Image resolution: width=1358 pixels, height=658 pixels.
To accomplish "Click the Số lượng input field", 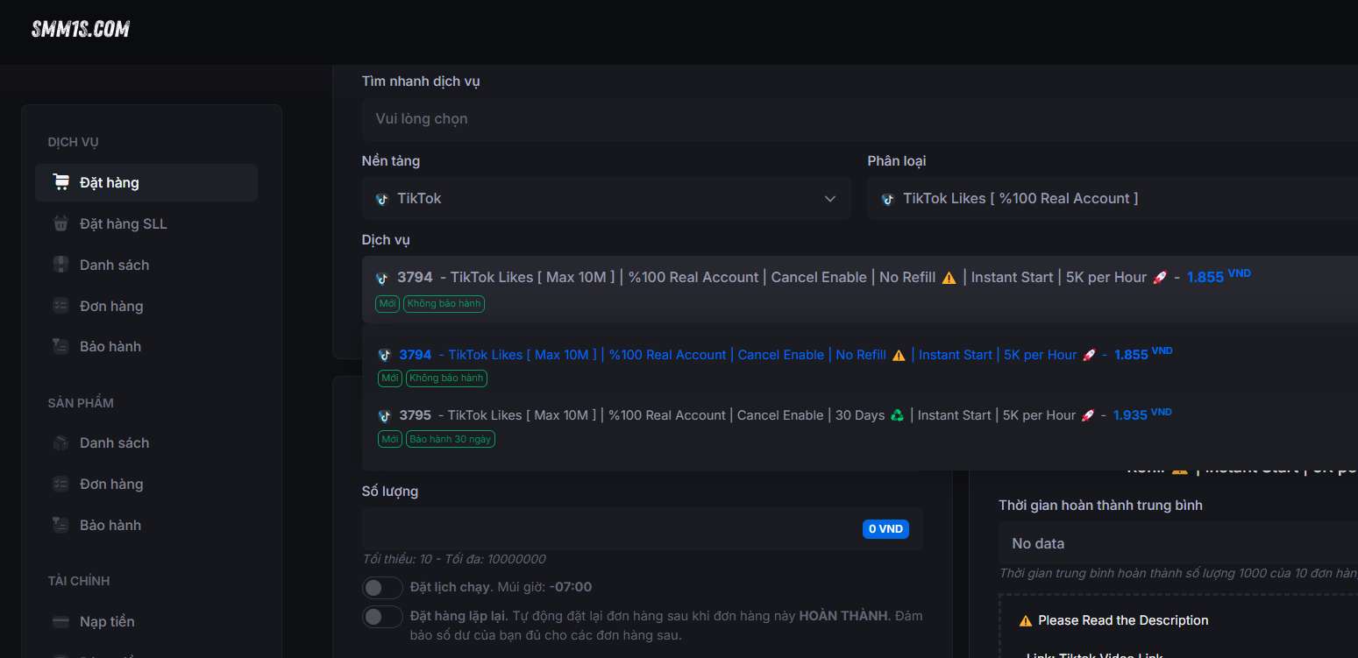I will click(x=643, y=528).
